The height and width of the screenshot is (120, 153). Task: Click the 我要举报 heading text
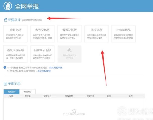[14, 20]
